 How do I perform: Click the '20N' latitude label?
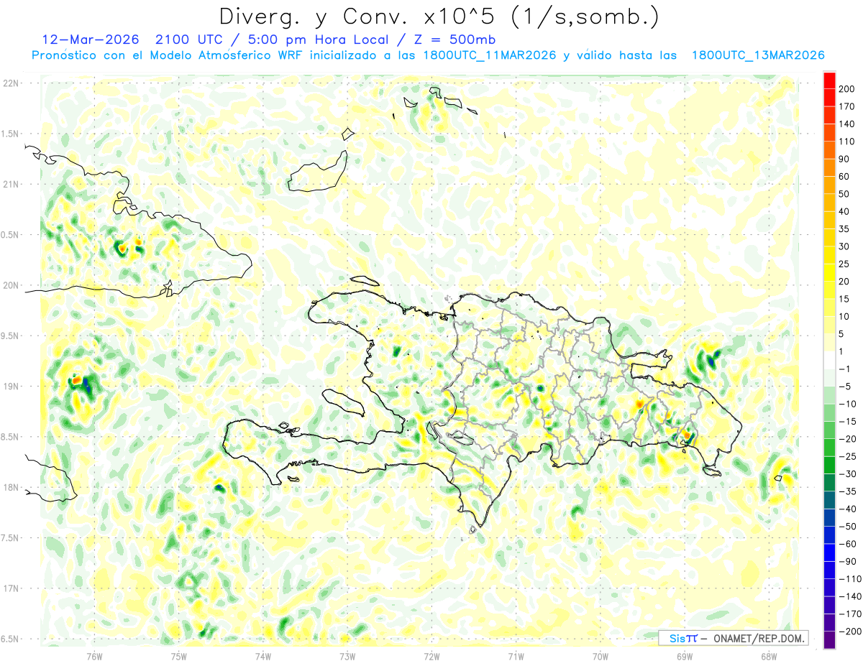coord(10,285)
